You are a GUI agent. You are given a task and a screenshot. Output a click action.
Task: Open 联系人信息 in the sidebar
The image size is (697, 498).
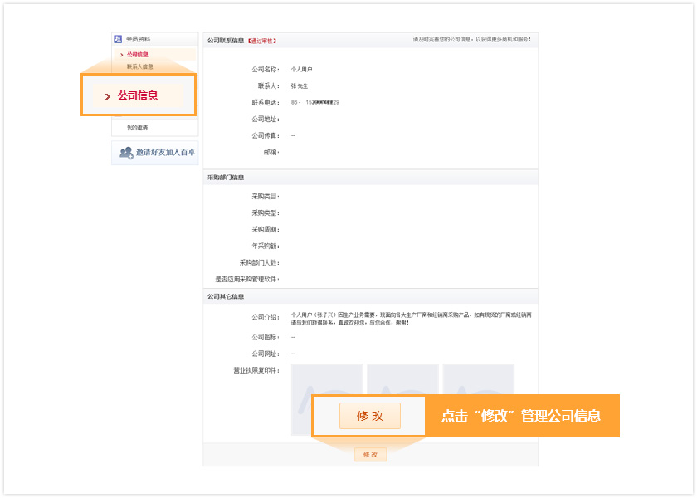(x=140, y=66)
